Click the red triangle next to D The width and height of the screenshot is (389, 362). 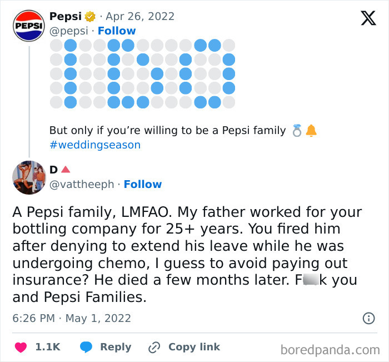66,169
